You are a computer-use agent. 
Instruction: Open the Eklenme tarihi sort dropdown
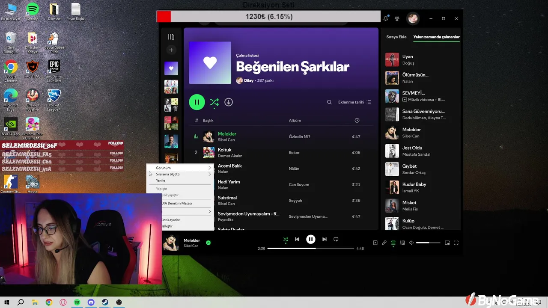[354, 102]
